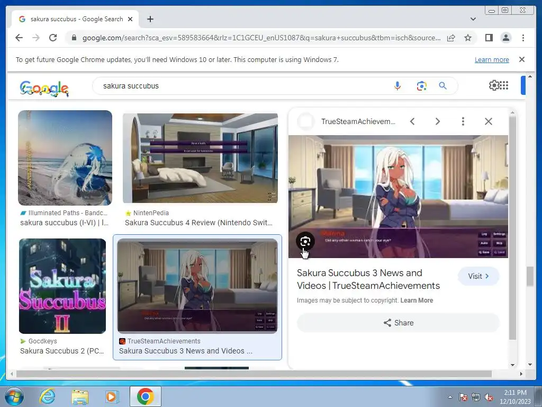Share the previewed image
Screen dimensions: 542x407
pyautogui.click(x=398, y=323)
